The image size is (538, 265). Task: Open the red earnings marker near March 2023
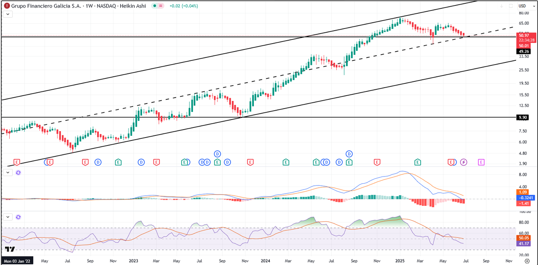click(x=156, y=162)
